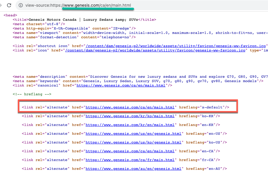Screen dimensions: 268x173
Task: Click the 'hreflang' comment line
Action: pyautogui.click(x=32, y=94)
